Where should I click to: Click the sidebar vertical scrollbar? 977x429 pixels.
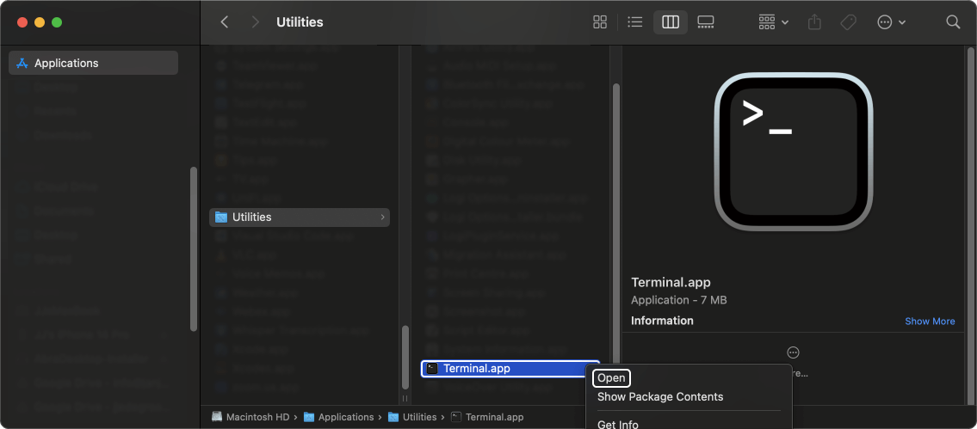click(194, 249)
